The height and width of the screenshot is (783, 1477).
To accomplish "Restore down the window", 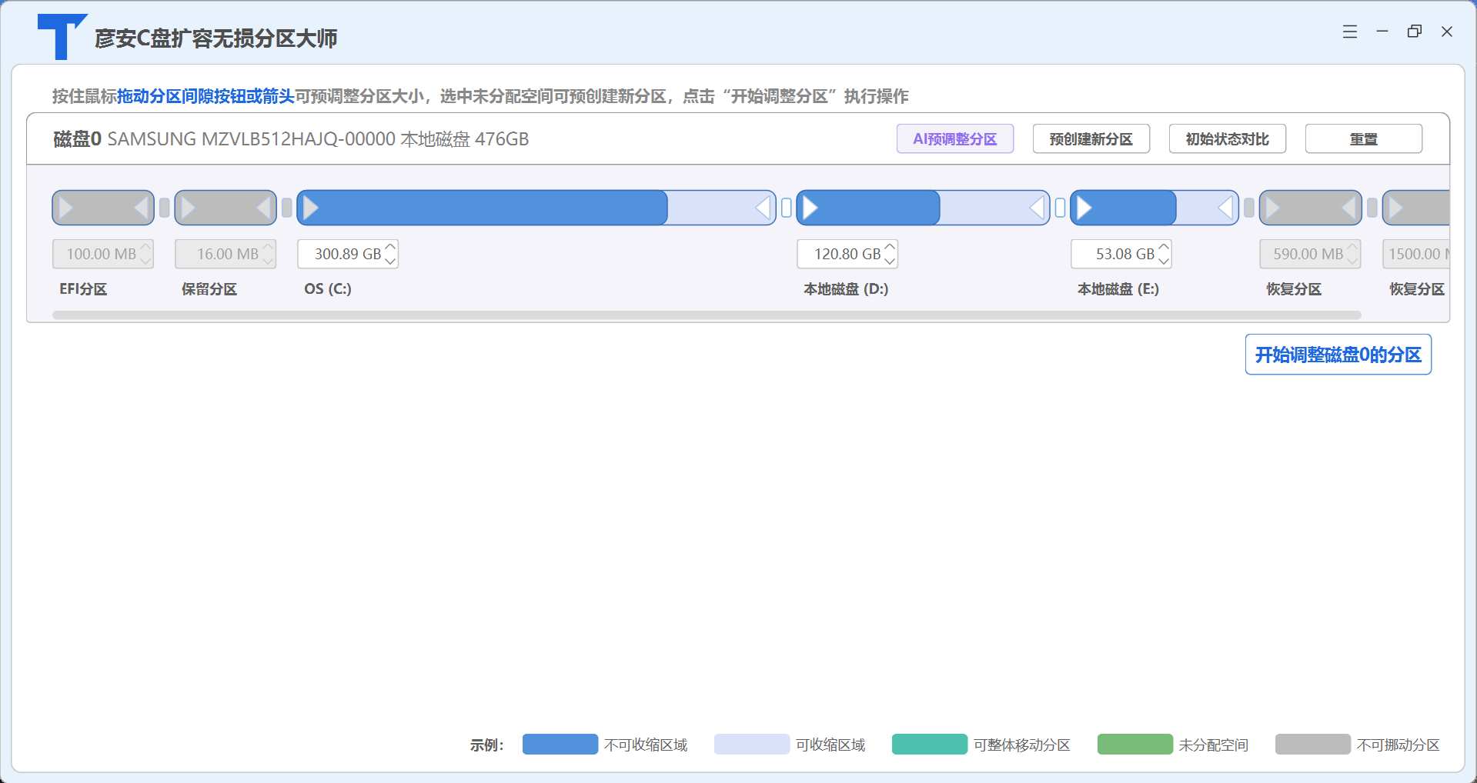I will (1415, 32).
